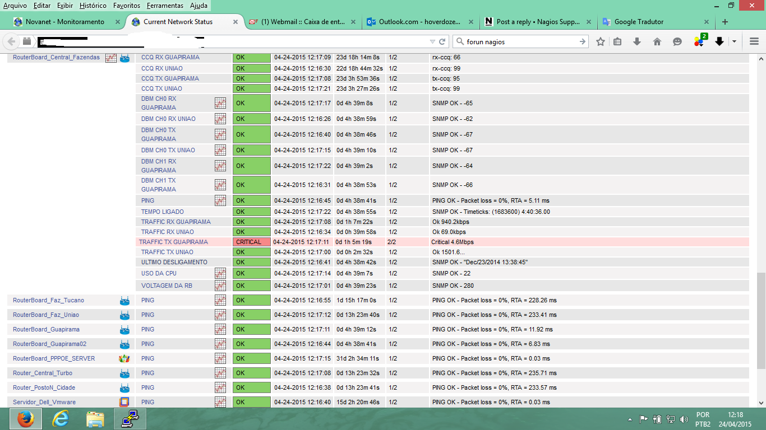This screenshot has width=766, height=430.
Task: Open the Firefox hamburger menu
Action: pos(754,41)
